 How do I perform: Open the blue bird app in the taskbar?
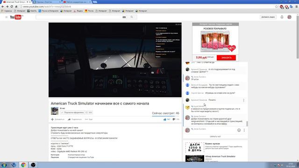point(14,165)
